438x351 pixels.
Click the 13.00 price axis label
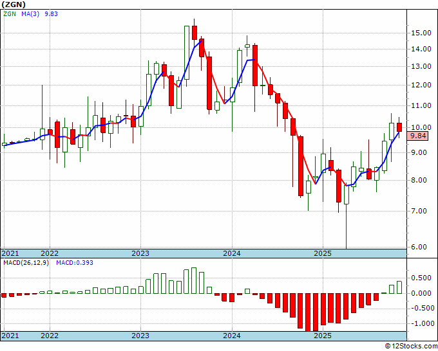point(421,66)
